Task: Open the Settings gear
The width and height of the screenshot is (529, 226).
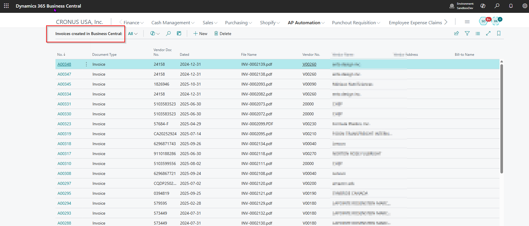Action: pyautogui.click(x=525, y=6)
